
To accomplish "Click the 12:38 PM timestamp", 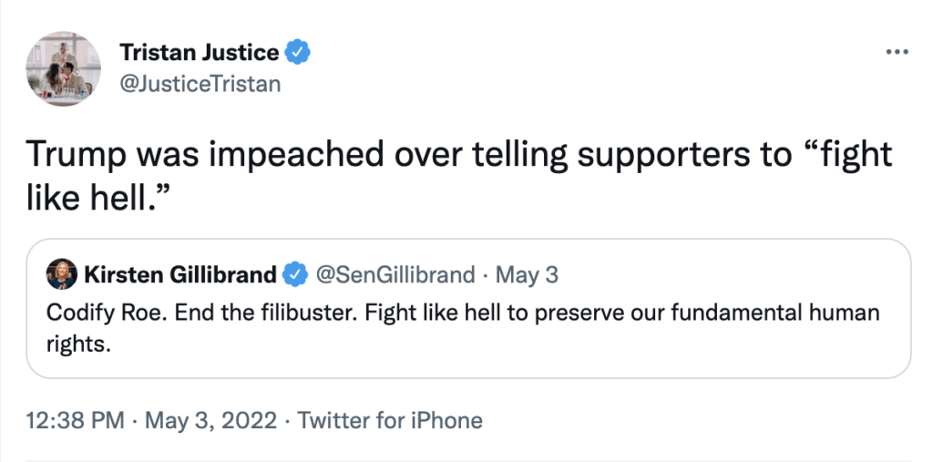I will (75, 420).
